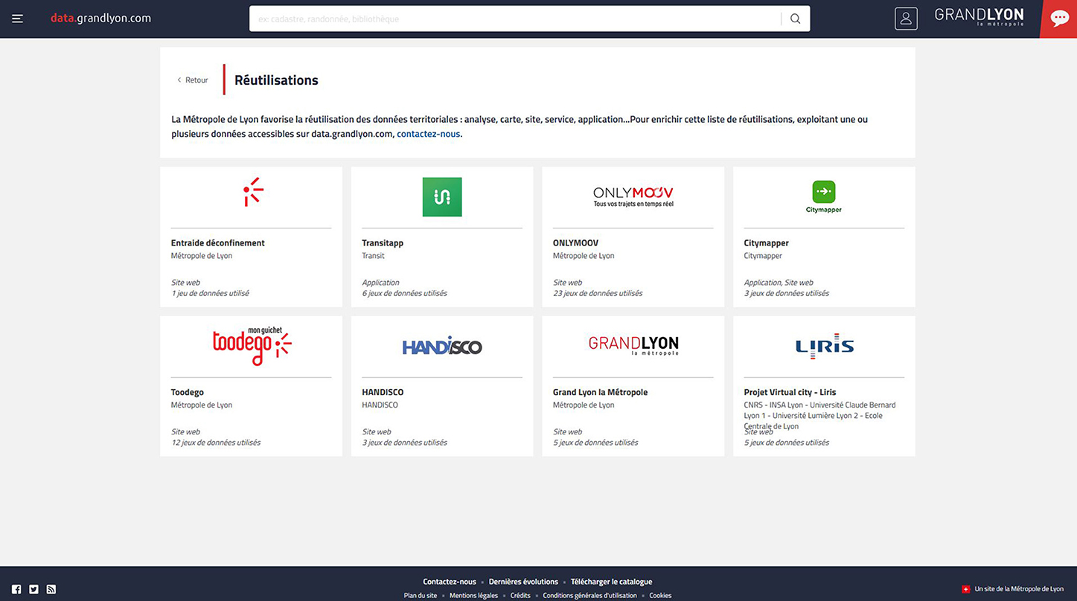The width and height of the screenshot is (1077, 601).
Task: Click the Citymapper green arrow logo
Action: click(824, 197)
